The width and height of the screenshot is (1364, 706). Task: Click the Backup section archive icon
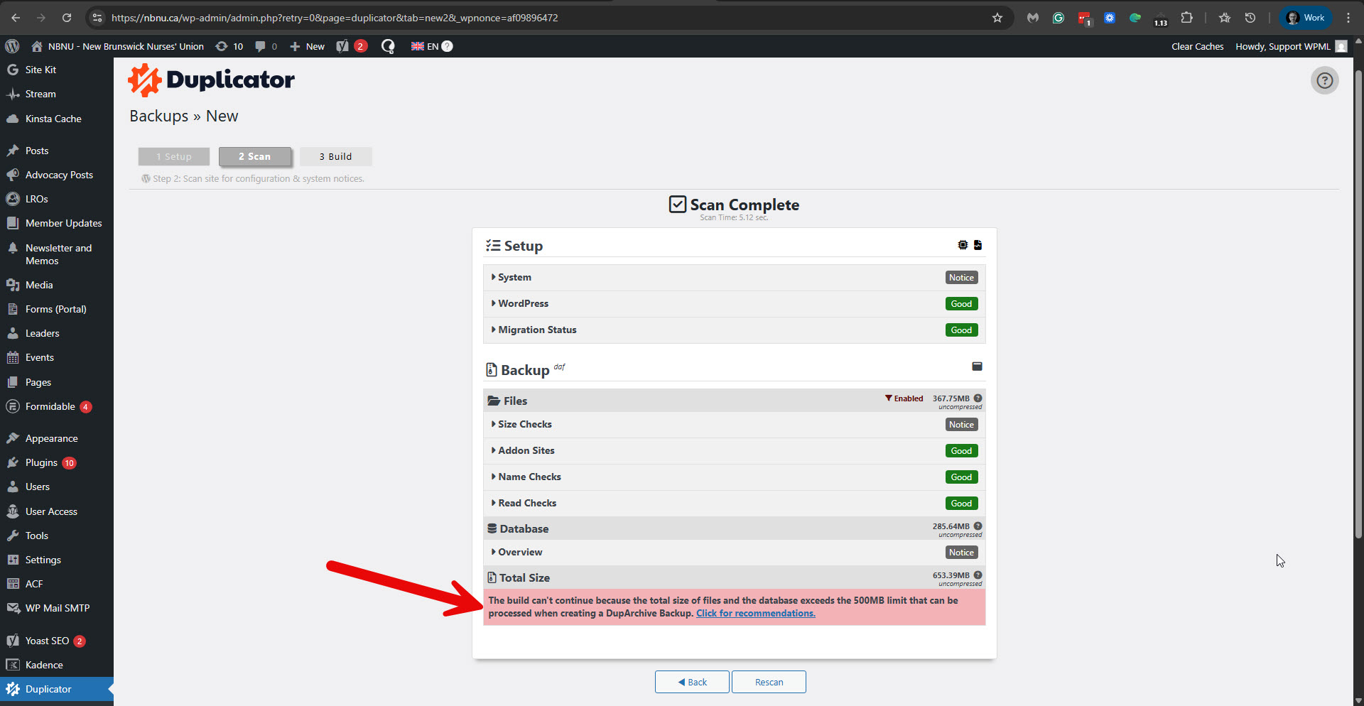click(977, 366)
